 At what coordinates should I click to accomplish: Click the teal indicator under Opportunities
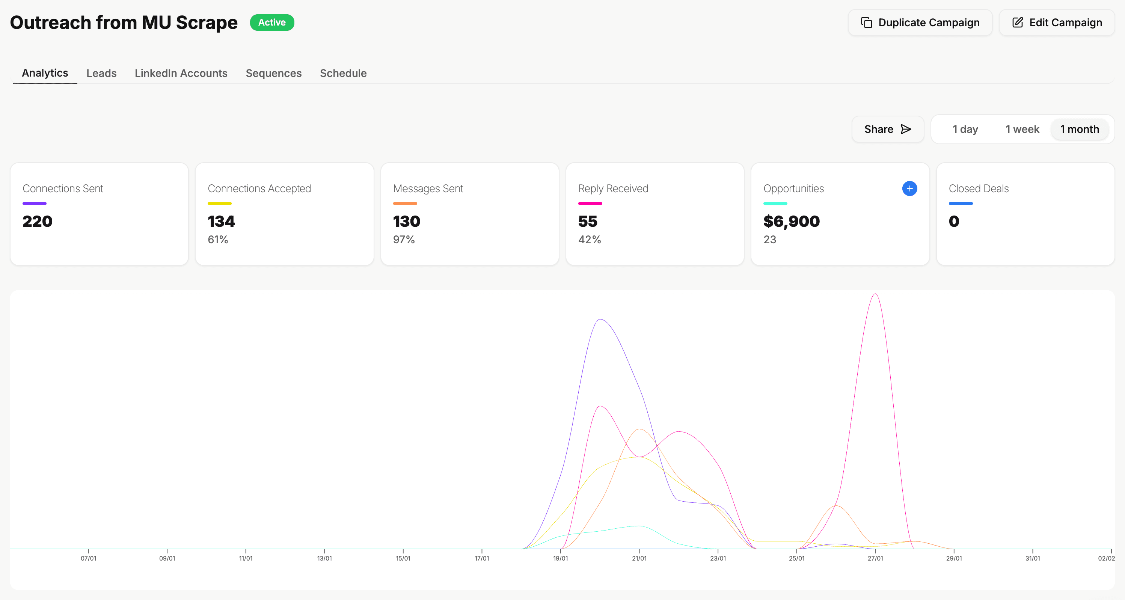[775, 203]
